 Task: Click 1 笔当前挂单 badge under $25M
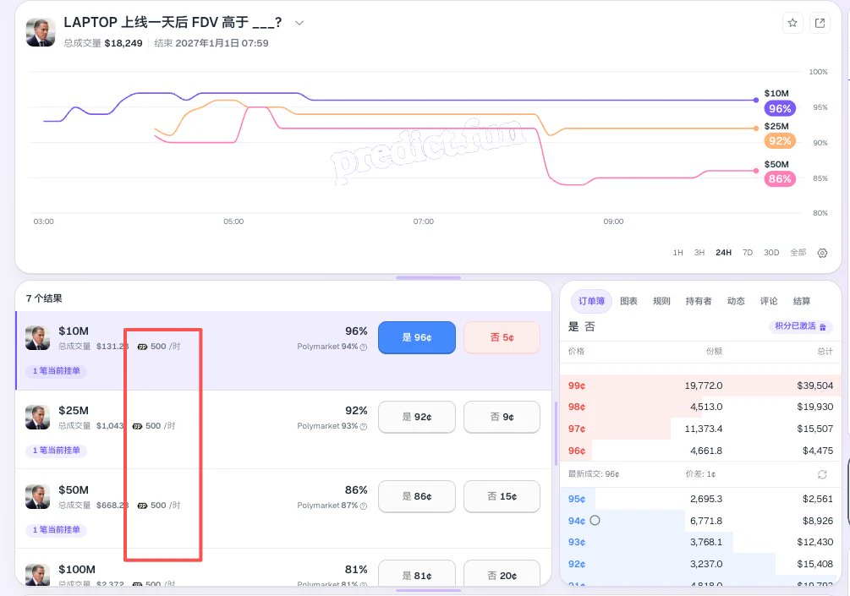pyautogui.click(x=57, y=451)
